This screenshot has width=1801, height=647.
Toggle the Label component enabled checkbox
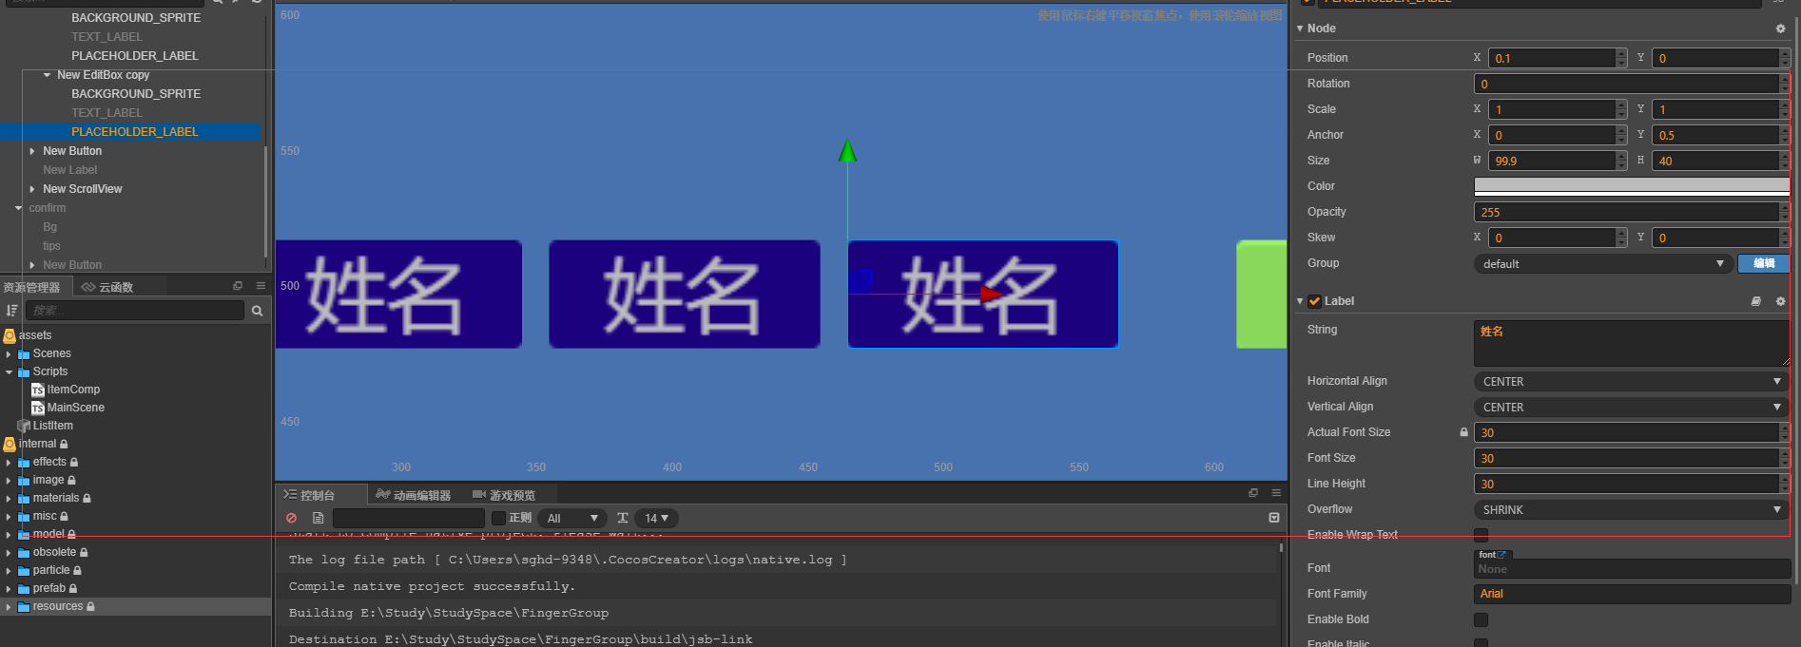[x=1314, y=301]
